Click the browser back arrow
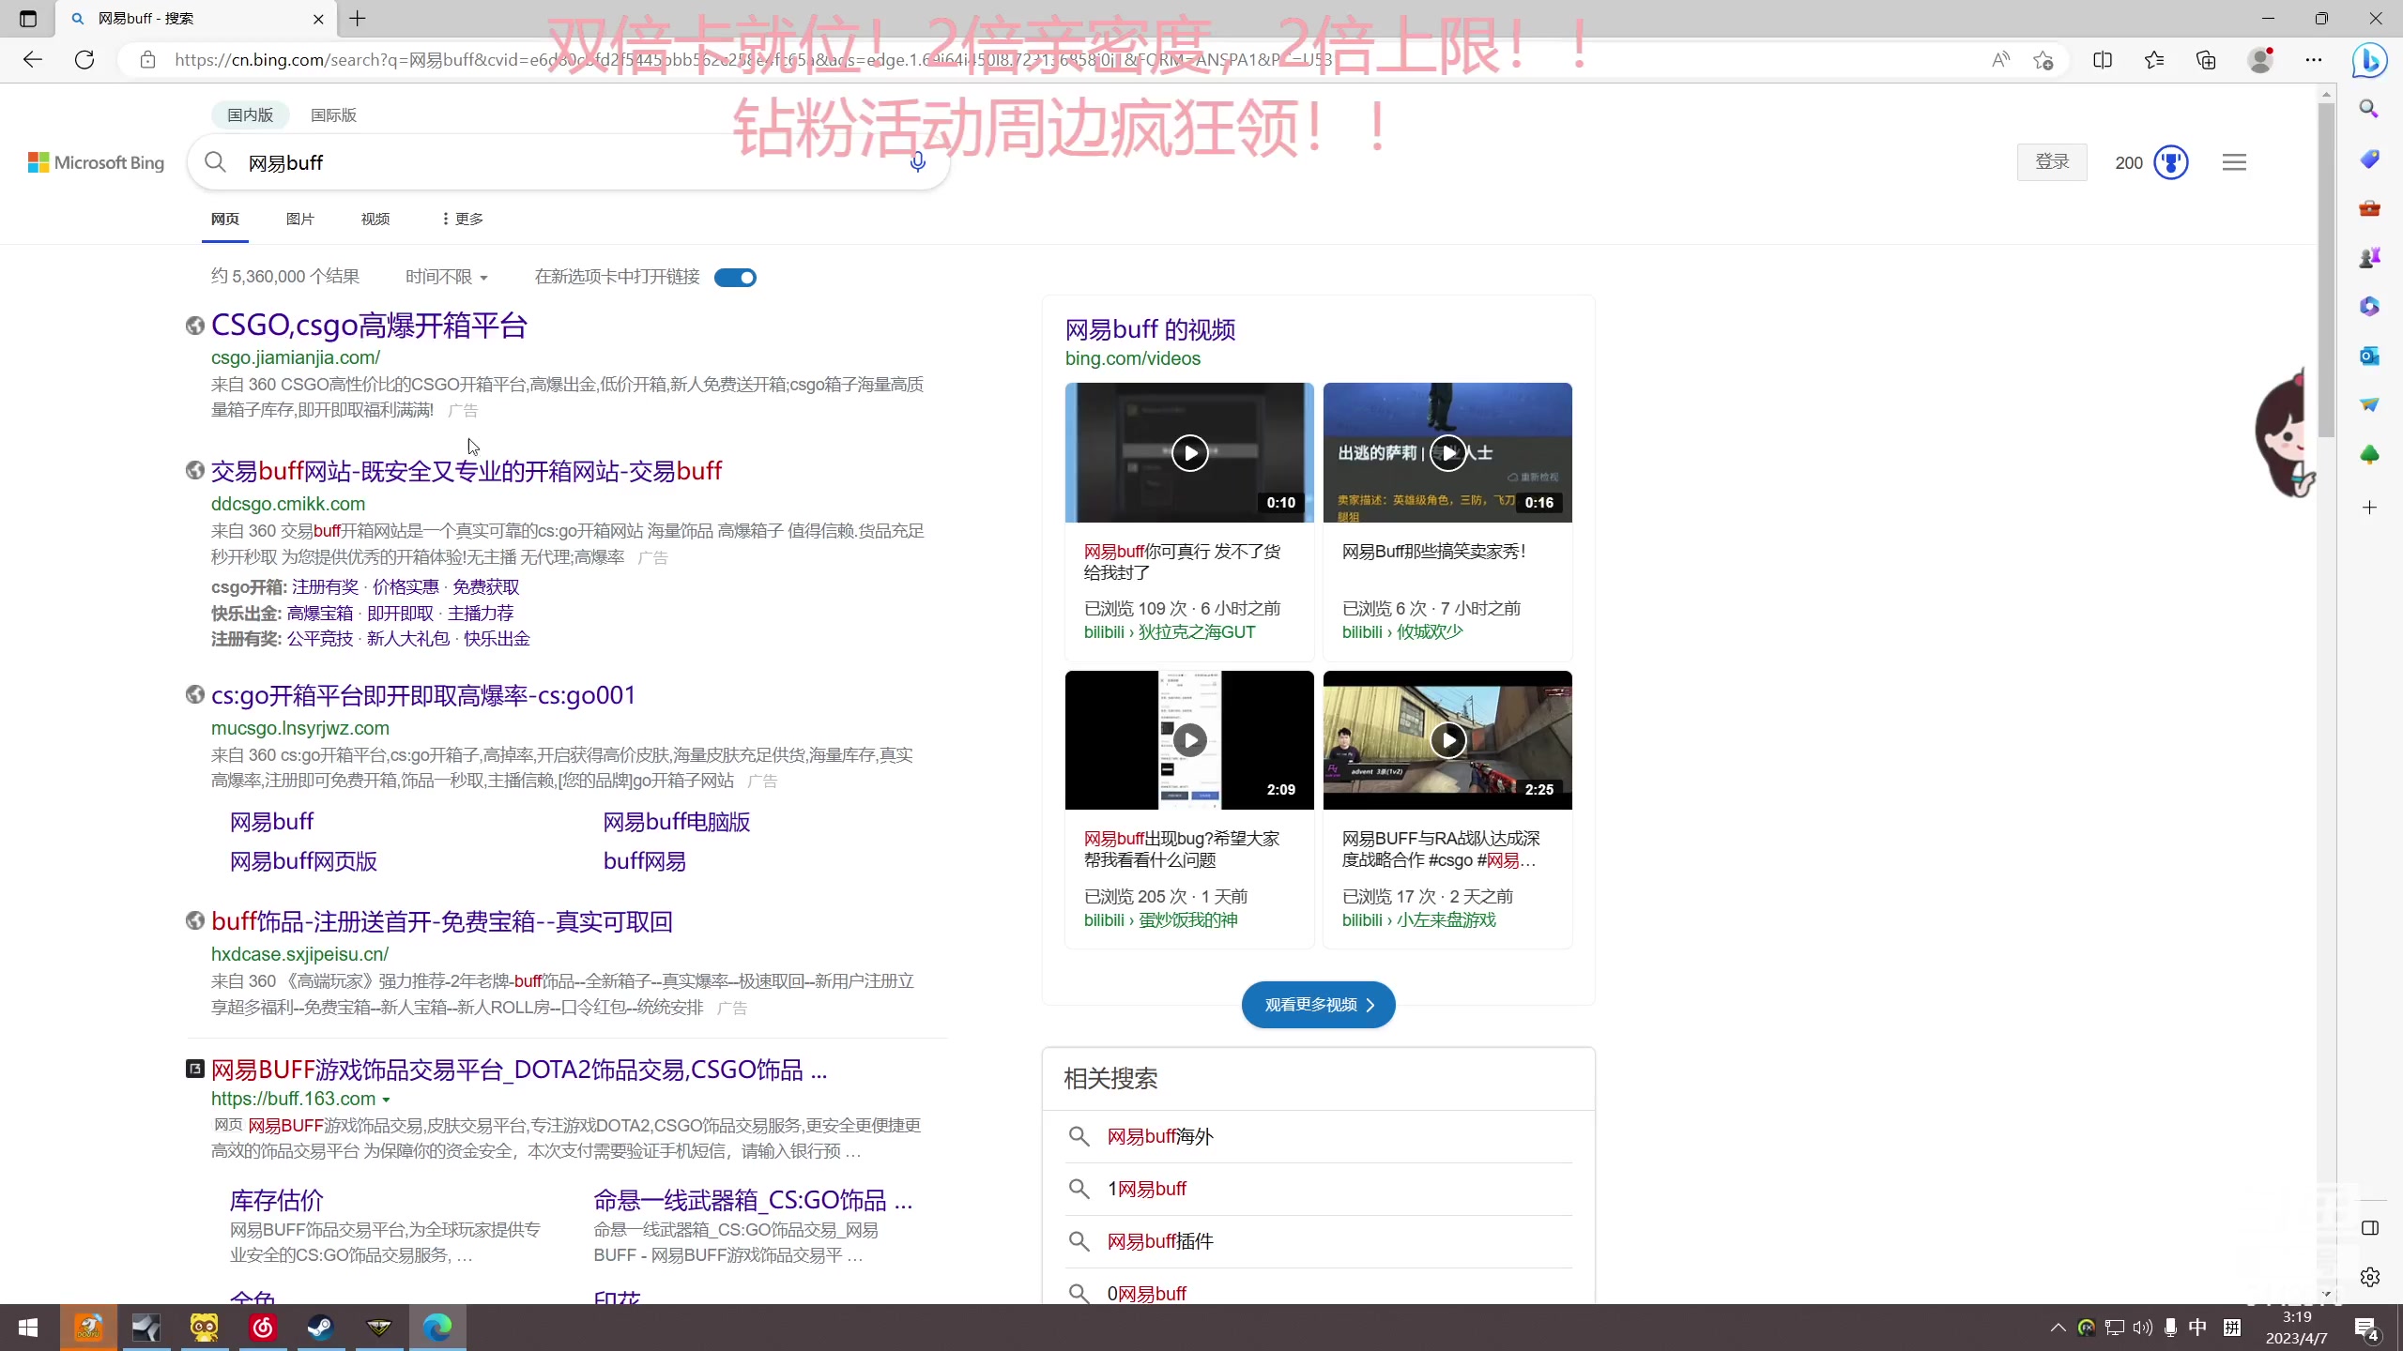 (x=33, y=60)
